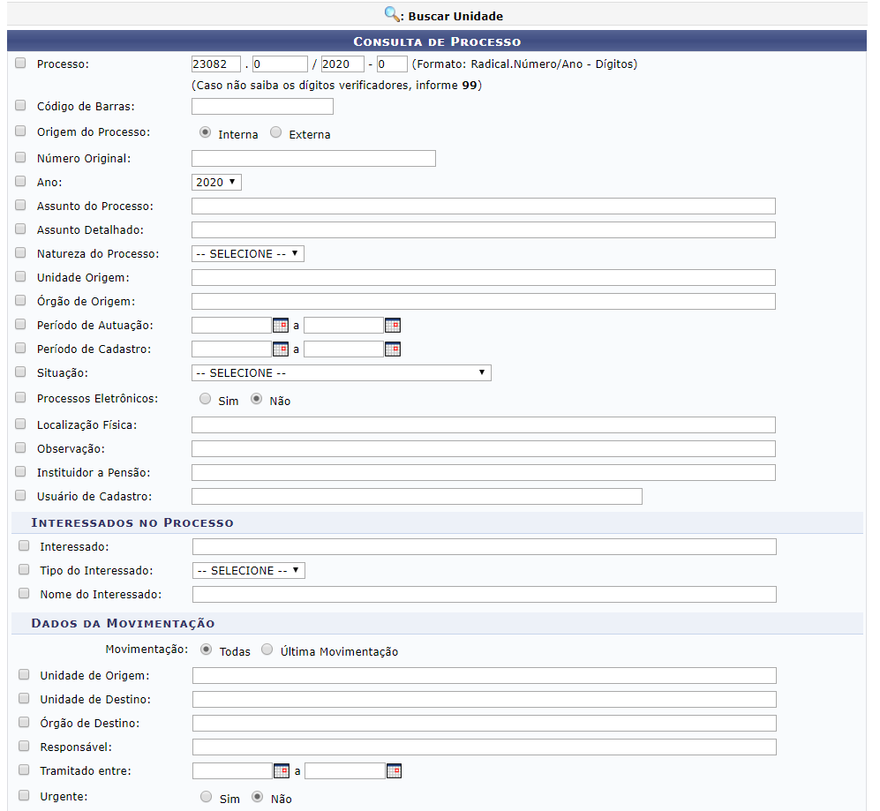Open calendar for Período de Autuação start date

pos(281,325)
